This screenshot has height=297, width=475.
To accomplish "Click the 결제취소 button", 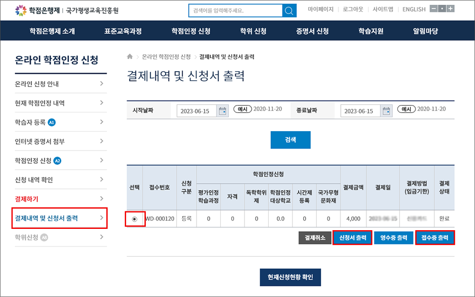I will pos(315,237).
